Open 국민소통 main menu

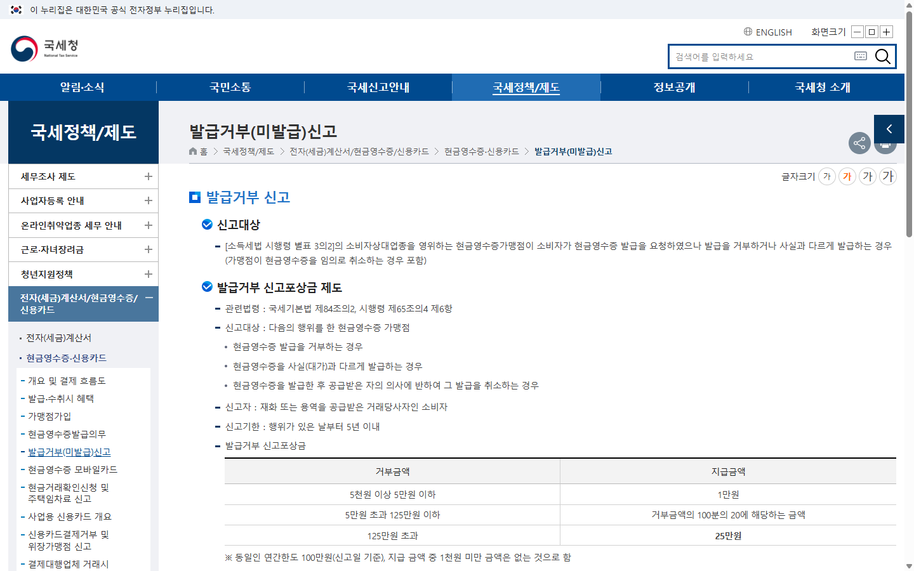[x=230, y=87]
